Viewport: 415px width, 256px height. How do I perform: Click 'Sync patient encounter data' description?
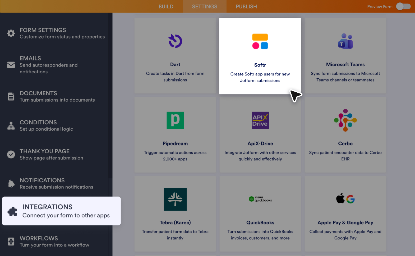[x=345, y=156]
